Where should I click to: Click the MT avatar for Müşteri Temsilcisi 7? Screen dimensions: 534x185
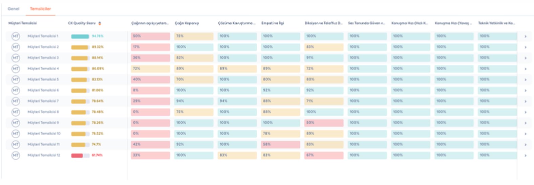pos(16,101)
